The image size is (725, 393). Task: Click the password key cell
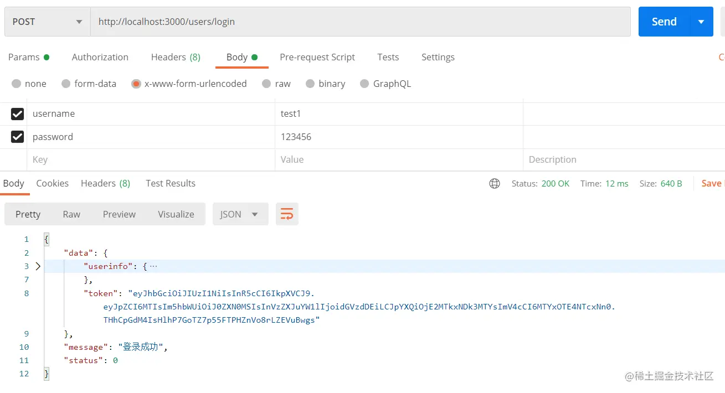click(151, 137)
